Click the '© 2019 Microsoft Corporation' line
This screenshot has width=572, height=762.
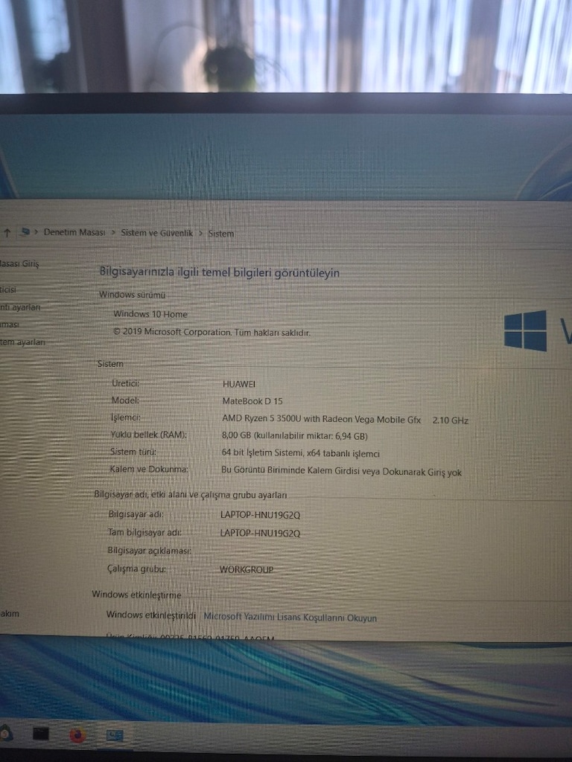pyautogui.click(x=212, y=333)
